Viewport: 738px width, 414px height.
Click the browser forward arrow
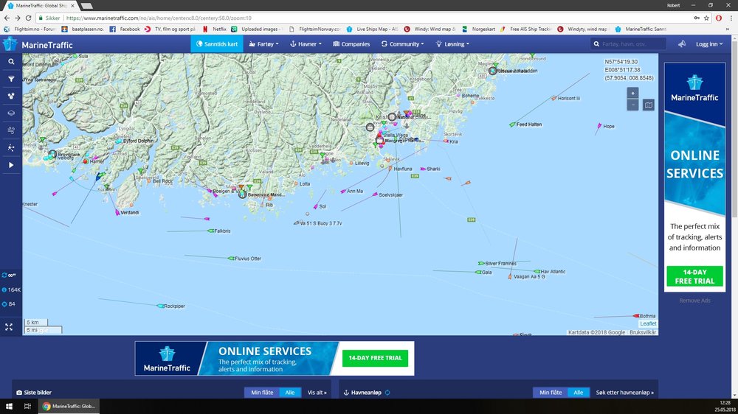click(18, 18)
